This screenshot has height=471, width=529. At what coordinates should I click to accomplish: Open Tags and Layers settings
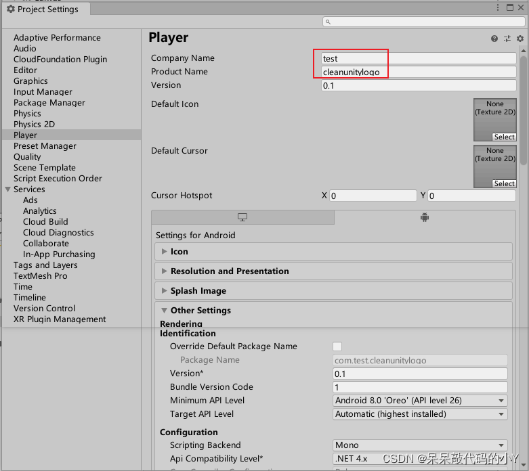pos(45,265)
